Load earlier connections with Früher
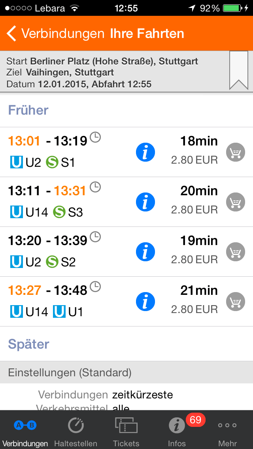This screenshot has height=449, width=253. point(28,110)
